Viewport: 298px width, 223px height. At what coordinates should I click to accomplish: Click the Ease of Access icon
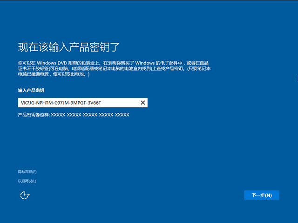click(x=25, y=195)
